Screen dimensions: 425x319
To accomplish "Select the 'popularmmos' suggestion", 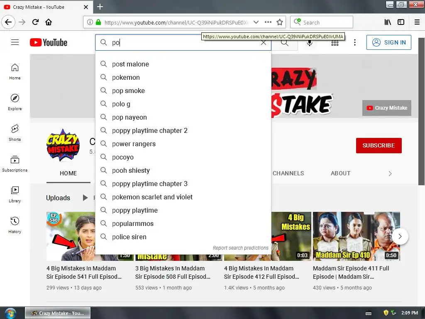I will point(183,223).
